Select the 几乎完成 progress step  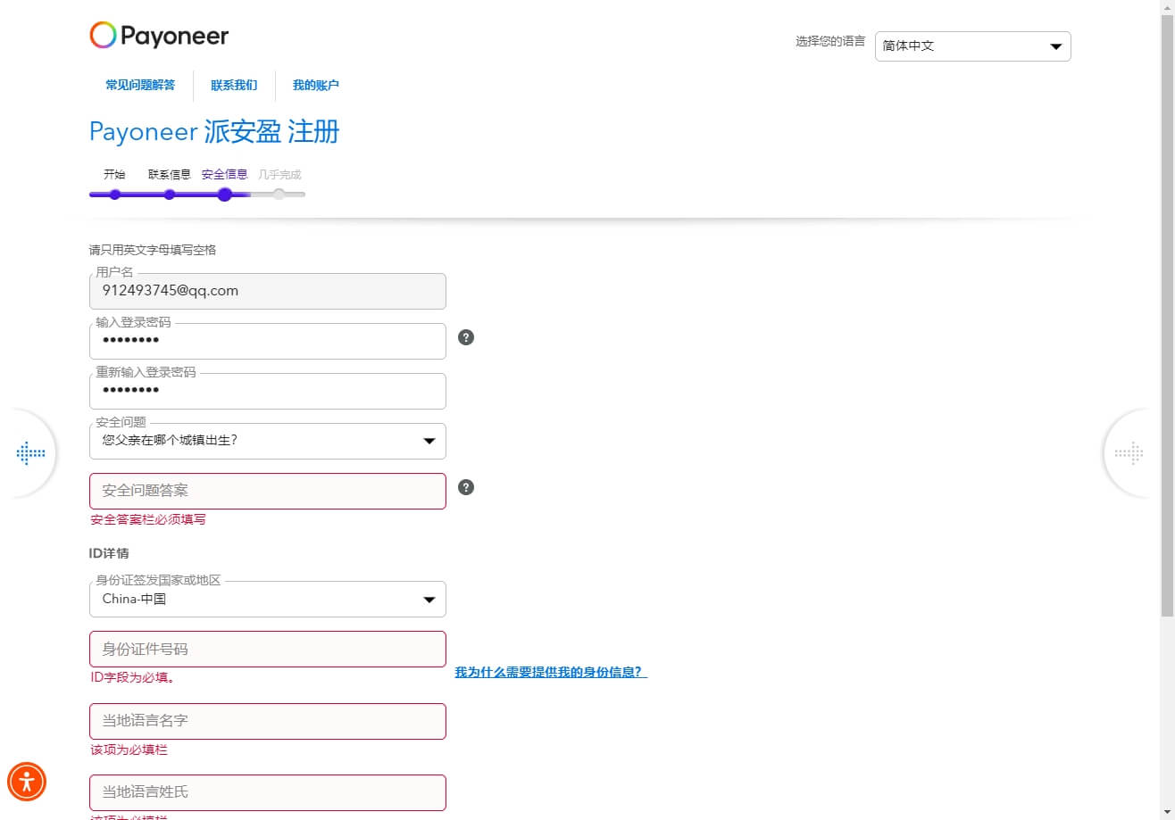[x=279, y=175]
